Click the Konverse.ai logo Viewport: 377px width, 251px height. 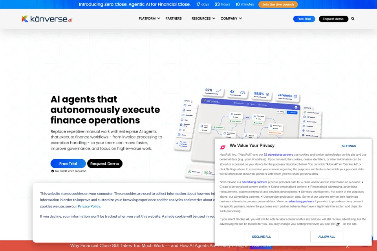click(x=47, y=19)
